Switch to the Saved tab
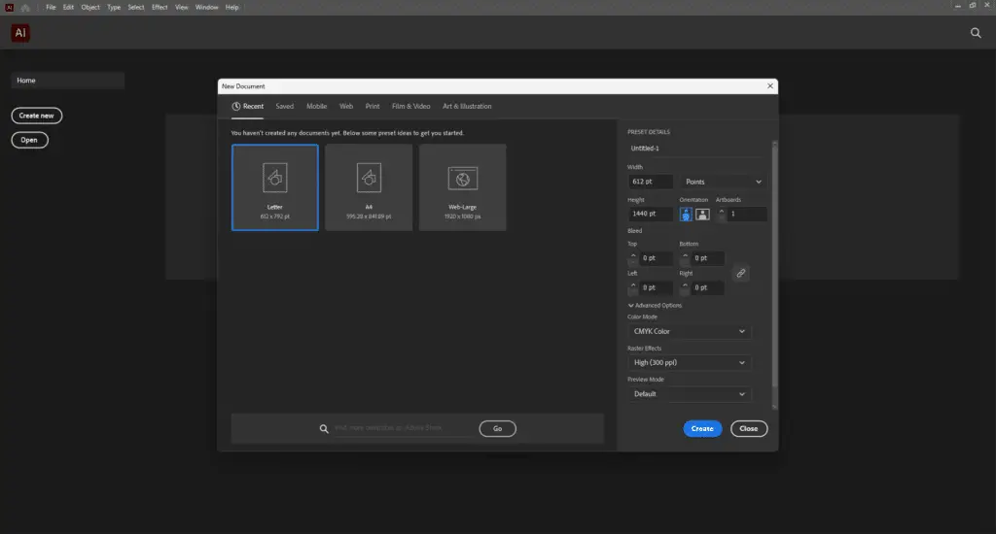 tap(285, 107)
